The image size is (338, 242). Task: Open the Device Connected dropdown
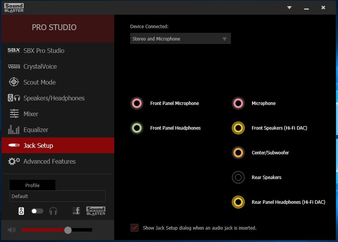[180, 39]
